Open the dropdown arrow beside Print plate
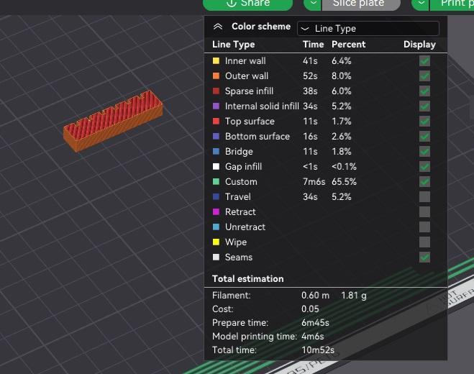Screen dimensions: 474x374 tap(421, 4)
